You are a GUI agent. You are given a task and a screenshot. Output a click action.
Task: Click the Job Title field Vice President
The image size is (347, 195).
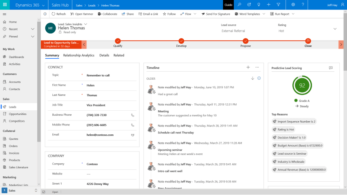coord(96,105)
